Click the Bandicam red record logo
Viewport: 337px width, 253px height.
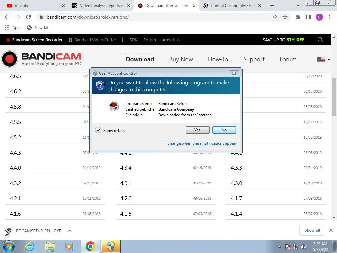10,59
